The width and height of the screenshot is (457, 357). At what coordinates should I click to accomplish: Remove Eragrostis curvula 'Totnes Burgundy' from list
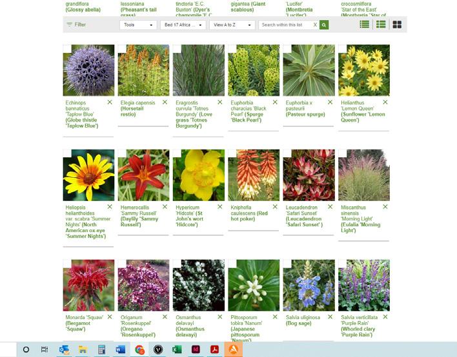(219, 102)
